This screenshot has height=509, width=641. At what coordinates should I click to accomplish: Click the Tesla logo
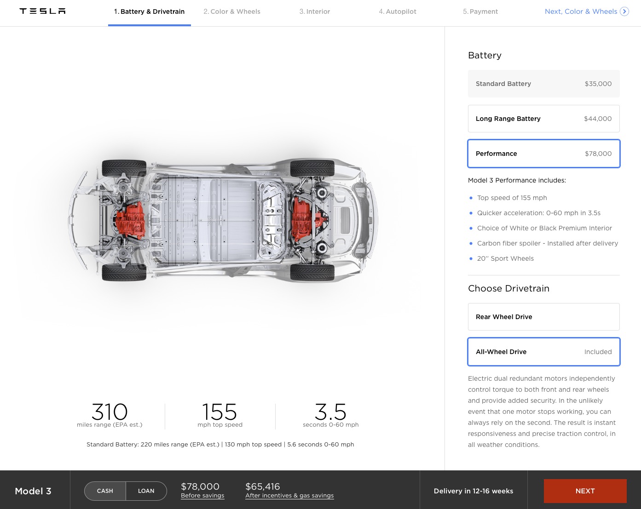pos(42,11)
